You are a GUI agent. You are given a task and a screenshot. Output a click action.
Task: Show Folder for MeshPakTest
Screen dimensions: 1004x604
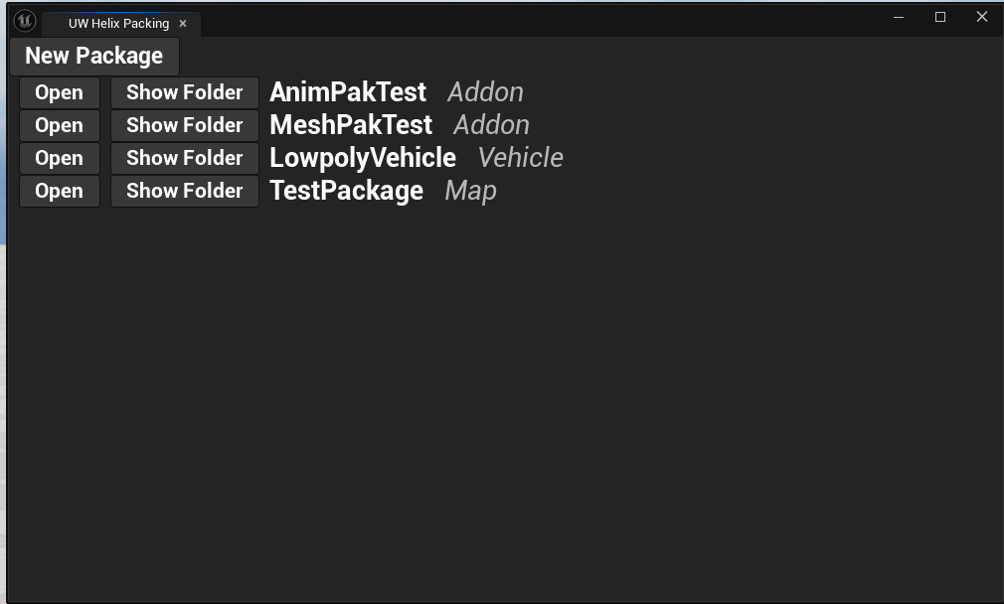[185, 126]
